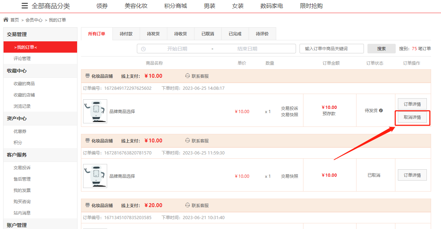Screen dimensions: 441x229
Task: Open 美容化妆 in top navigation
Action: click(136, 6)
